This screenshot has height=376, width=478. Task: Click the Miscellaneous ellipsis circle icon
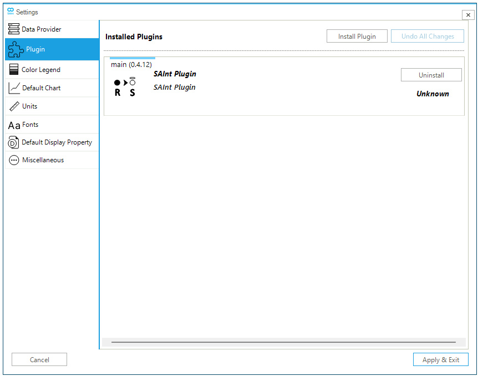point(14,160)
